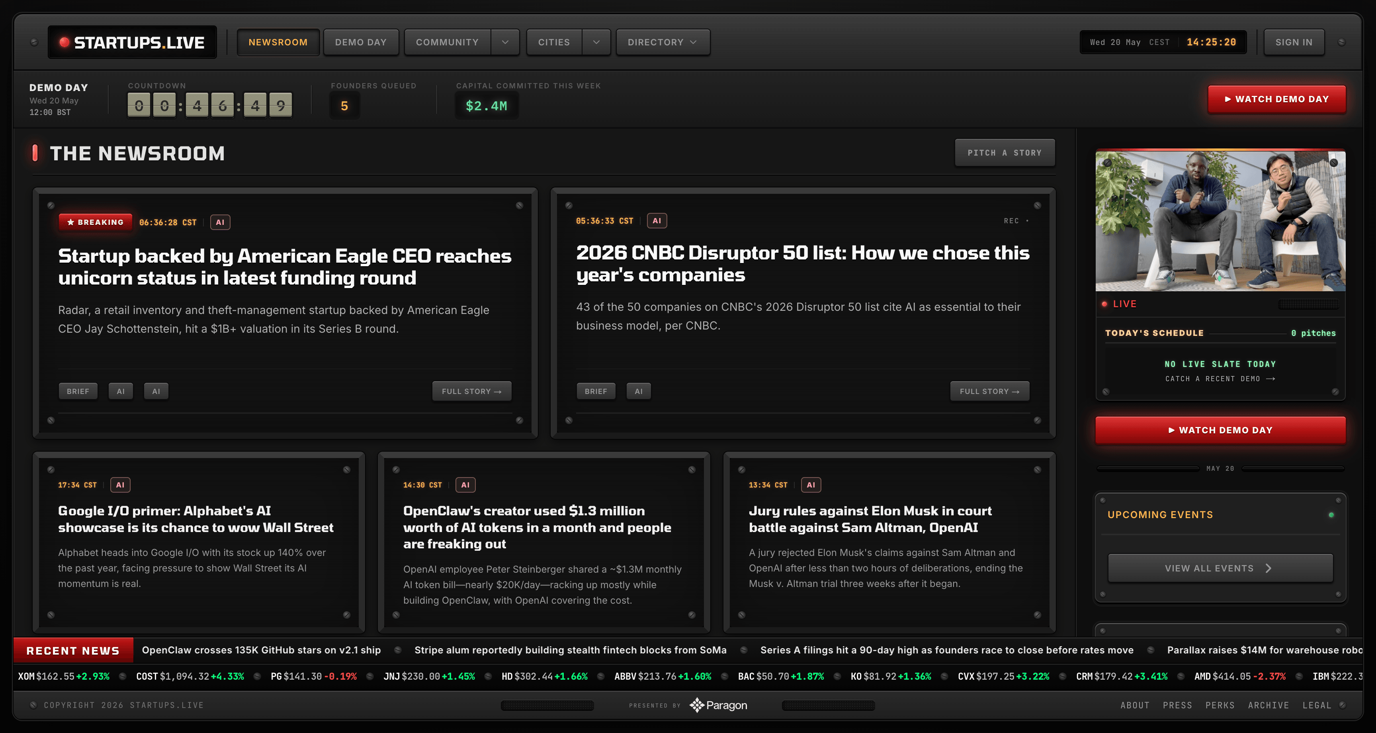Click the STARTUPS.LIVE logo
Image resolution: width=1376 pixels, height=733 pixels.
pyautogui.click(x=132, y=42)
